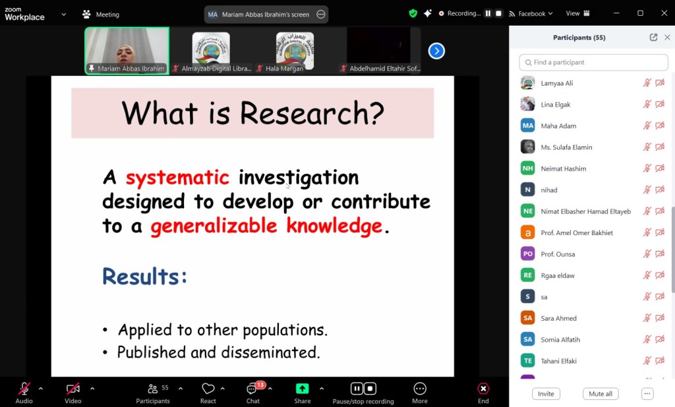Expand the Audio options arrow
The height and width of the screenshot is (407, 675).
40,389
